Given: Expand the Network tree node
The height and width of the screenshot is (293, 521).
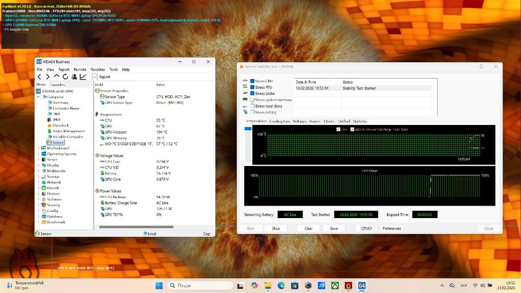Looking at the screenshot, I should coord(39,182).
